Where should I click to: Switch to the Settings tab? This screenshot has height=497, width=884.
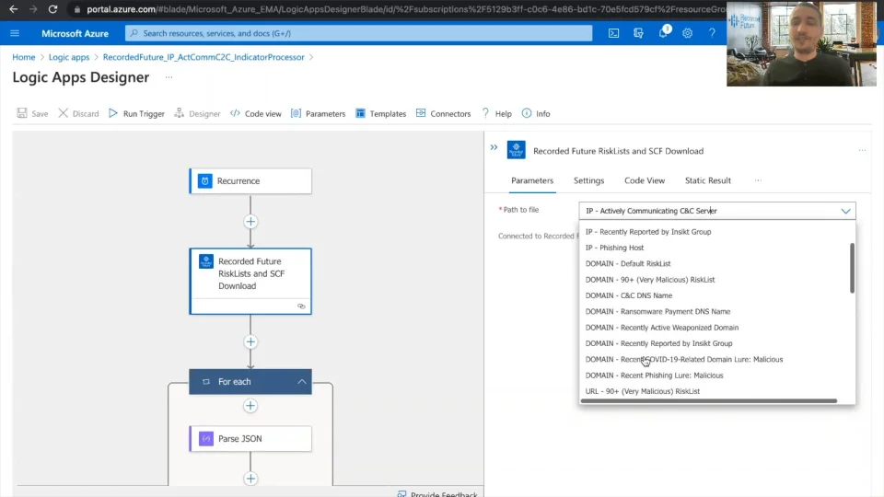[x=588, y=180]
